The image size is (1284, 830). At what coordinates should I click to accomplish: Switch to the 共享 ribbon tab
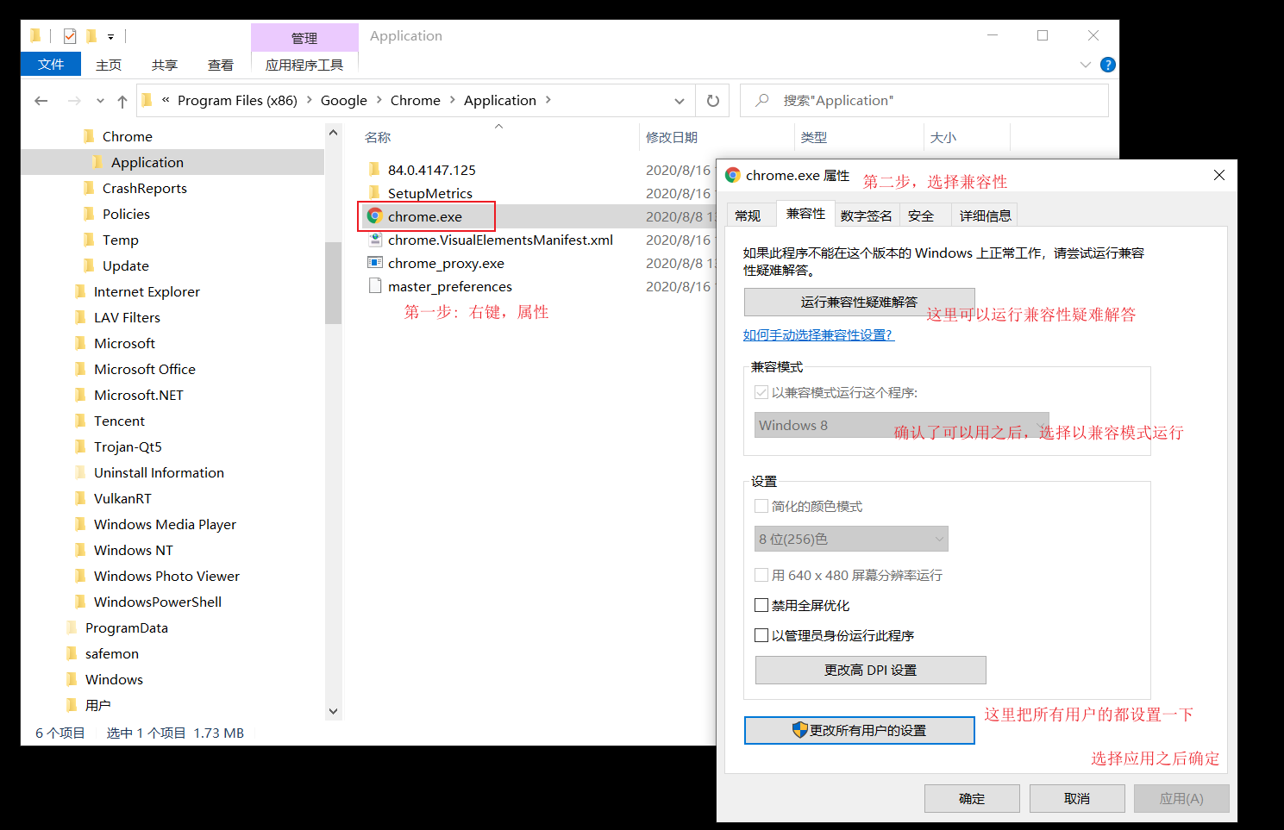[165, 65]
